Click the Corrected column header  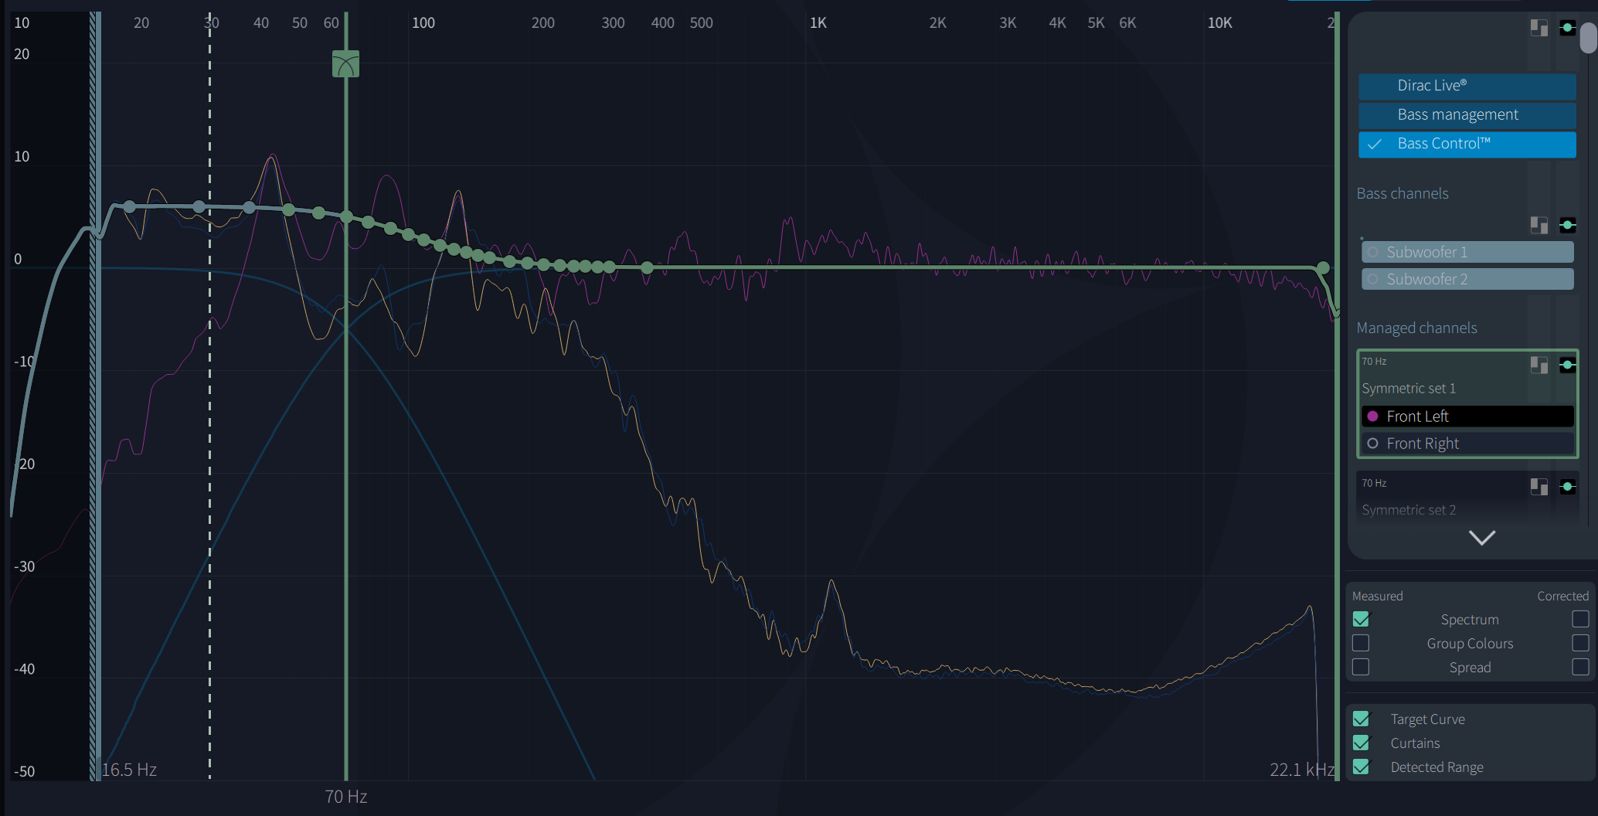pos(1562,596)
